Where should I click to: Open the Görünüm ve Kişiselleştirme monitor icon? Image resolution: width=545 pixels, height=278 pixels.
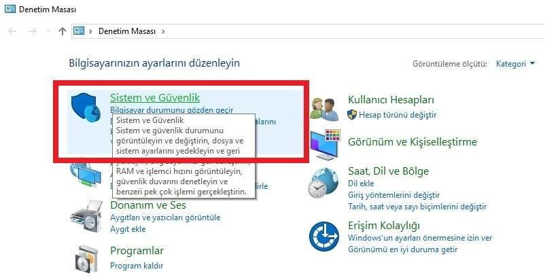coord(325,145)
